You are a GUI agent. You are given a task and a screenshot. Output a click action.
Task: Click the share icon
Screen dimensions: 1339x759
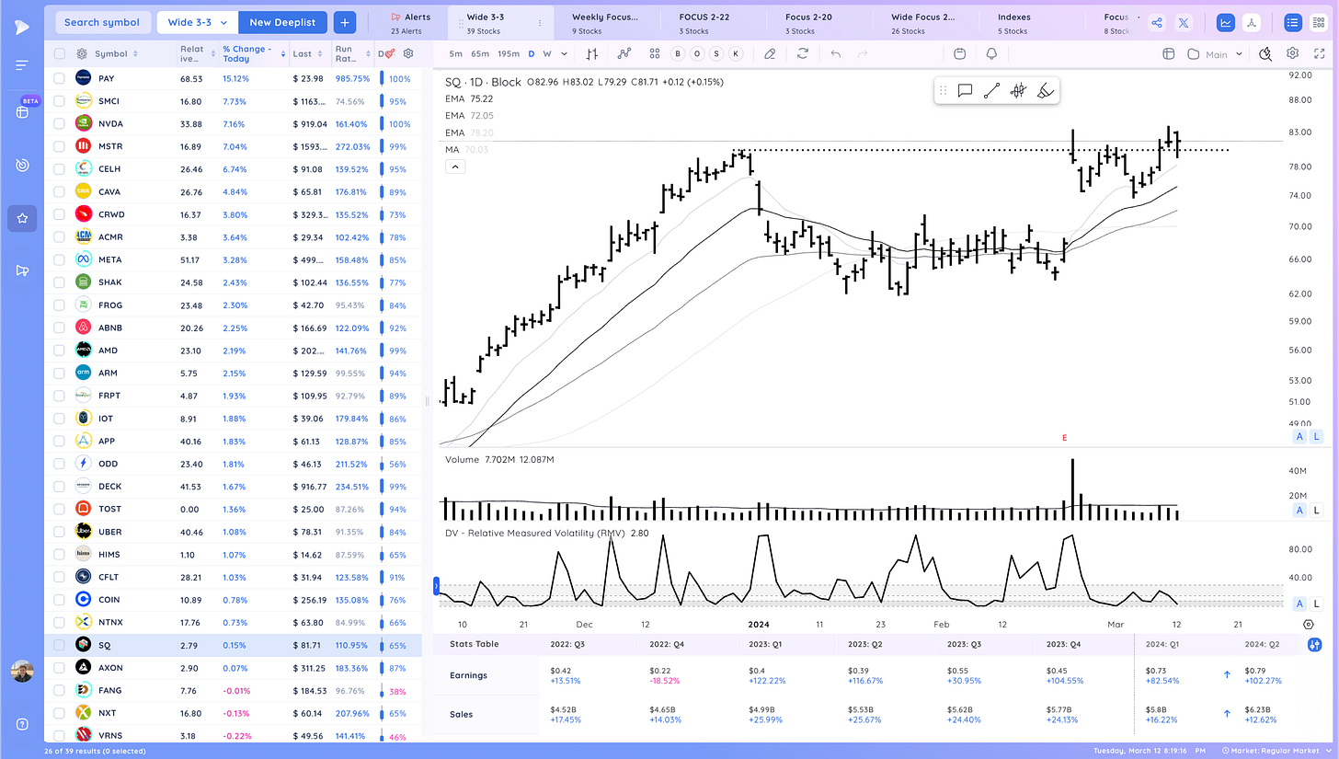point(1157,23)
